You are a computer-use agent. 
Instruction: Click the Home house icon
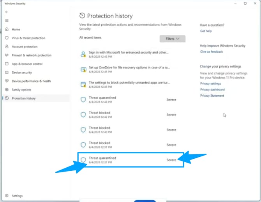(7, 29)
